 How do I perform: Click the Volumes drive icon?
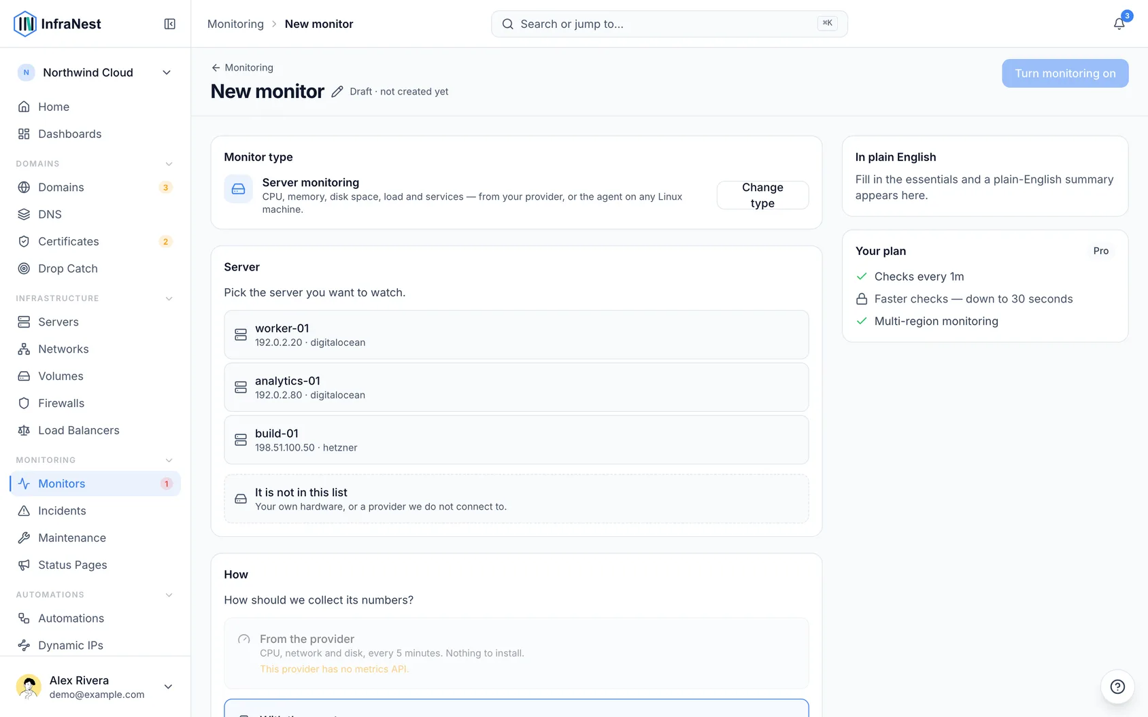24,376
